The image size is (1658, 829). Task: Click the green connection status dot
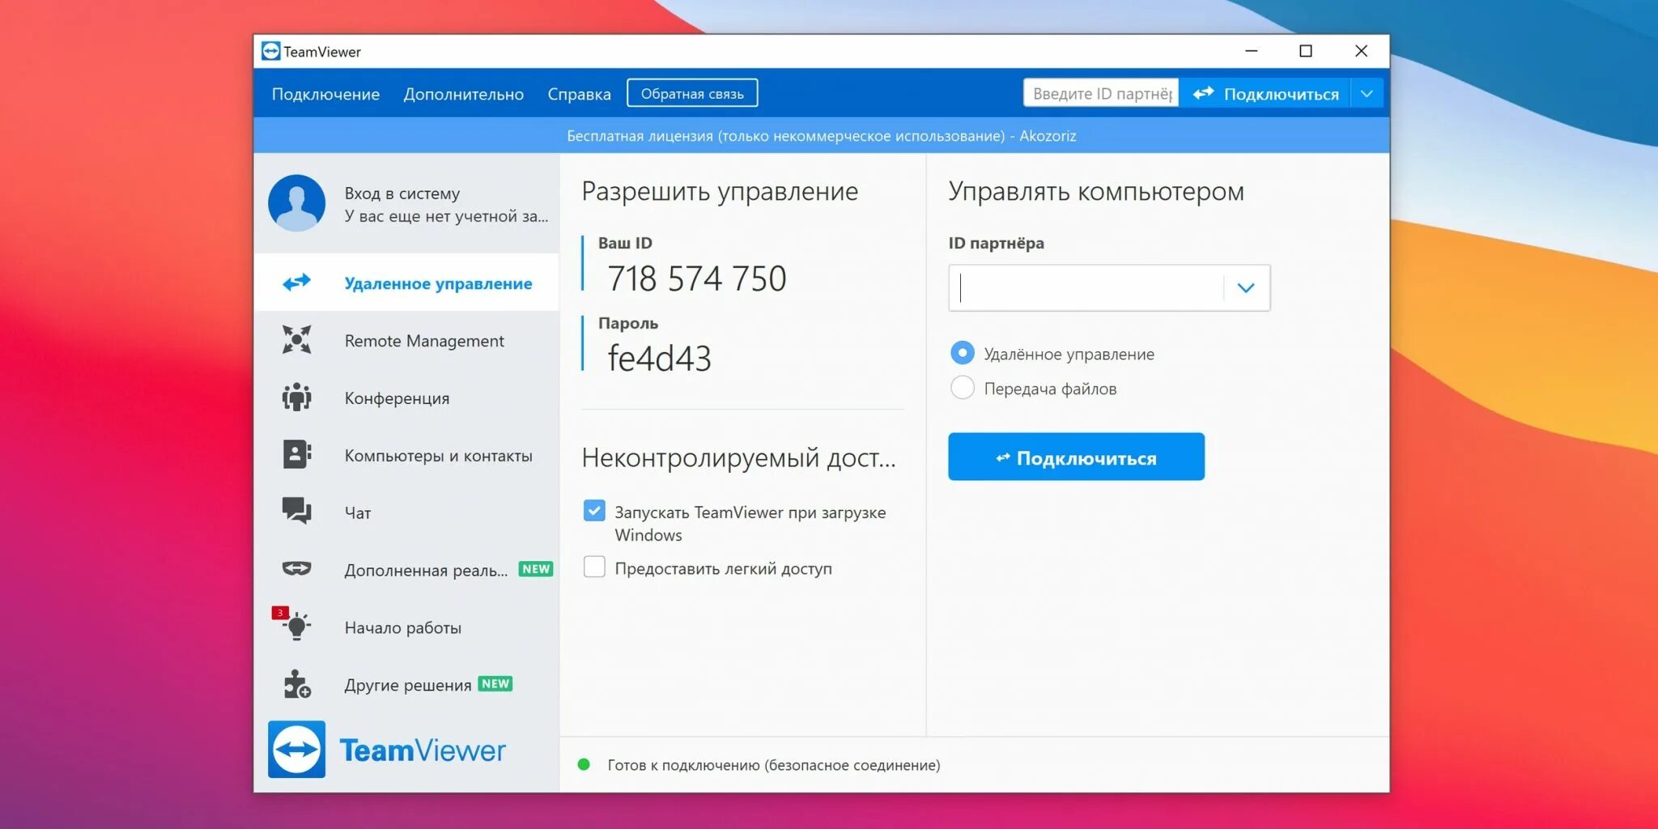tap(584, 764)
